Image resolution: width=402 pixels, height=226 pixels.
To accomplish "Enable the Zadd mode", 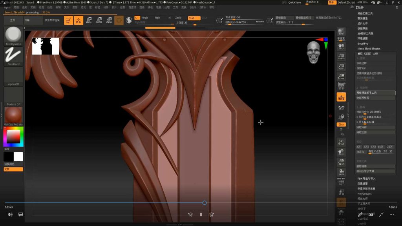I will 178,18.
